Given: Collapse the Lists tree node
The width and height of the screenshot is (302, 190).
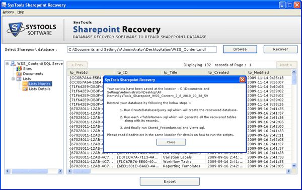Looking at the screenshot, I should (x=13, y=78).
